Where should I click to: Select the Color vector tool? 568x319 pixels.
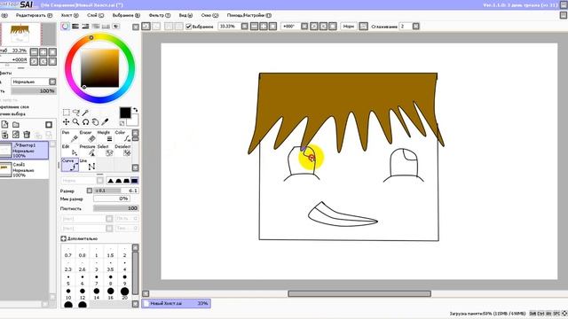122,136
